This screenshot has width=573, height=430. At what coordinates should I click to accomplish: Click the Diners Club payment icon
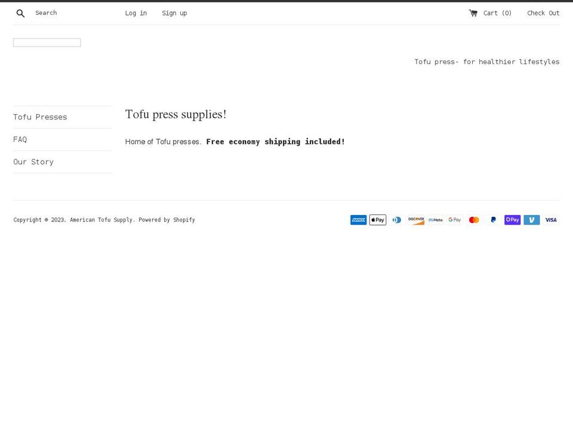(397, 220)
